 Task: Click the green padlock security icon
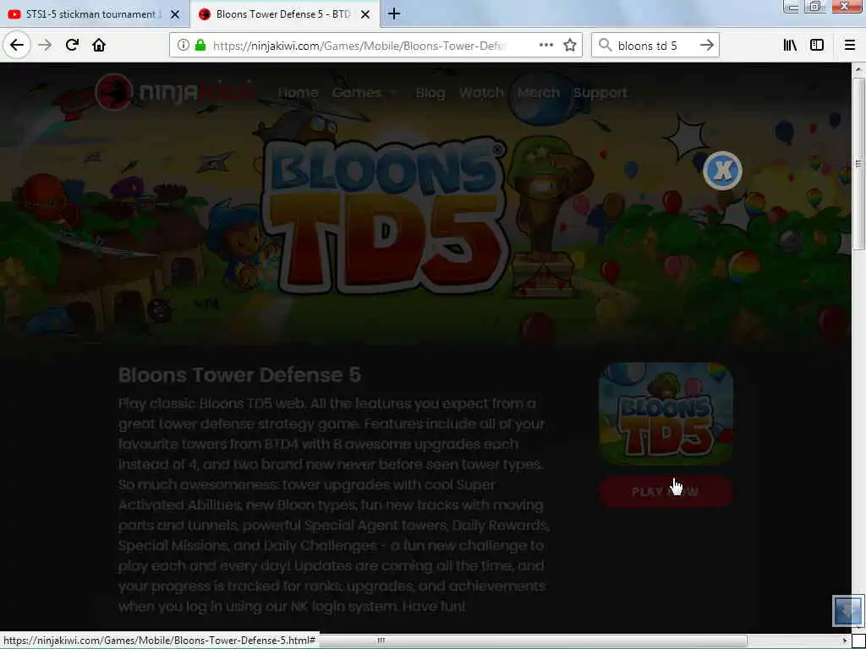(200, 46)
